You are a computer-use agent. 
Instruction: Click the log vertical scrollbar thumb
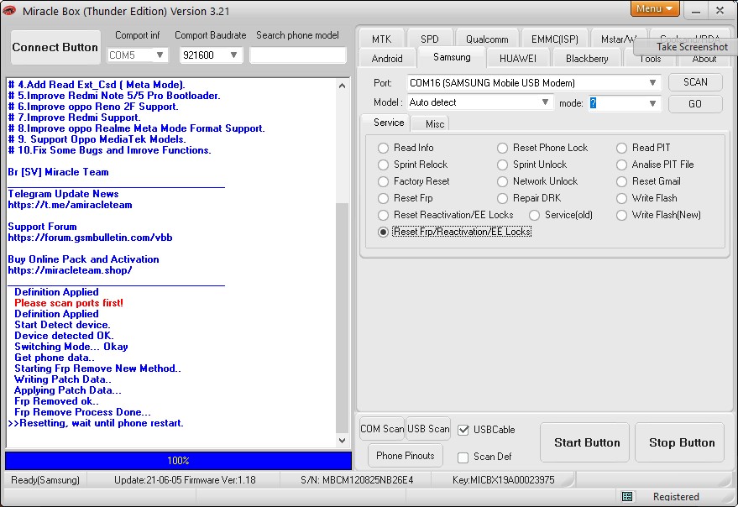click(x=343, y=318)
